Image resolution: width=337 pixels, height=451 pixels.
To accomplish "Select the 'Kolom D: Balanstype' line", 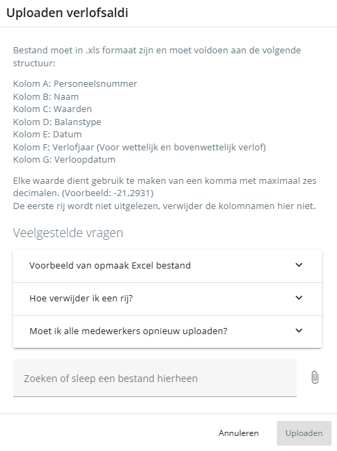I will [x=57, y=122].
